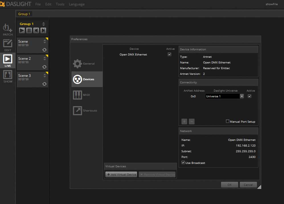Click the IP value 192.168.2.120
The image size is (284, 204).
coord(246,146)
